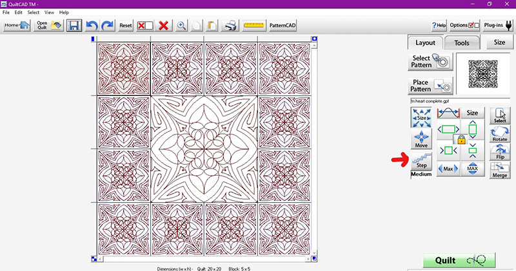This screenshot has width=516, height=271.
Task: Click the Flip tool icon
Action: tap(499, 152)
